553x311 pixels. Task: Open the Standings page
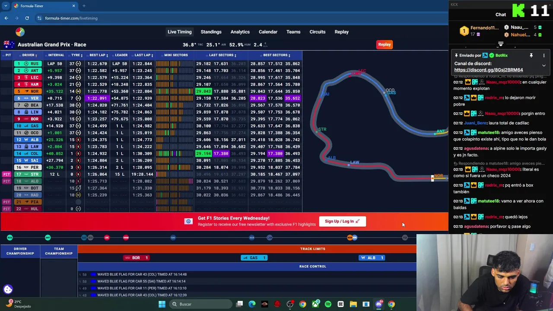(x=211, y=32)
